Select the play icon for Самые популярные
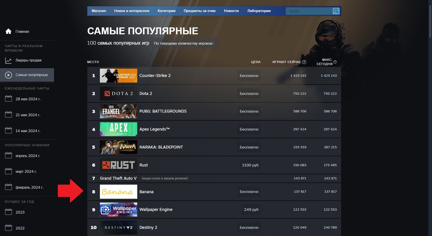Image resolution: width=432 pixels, height=236 pixels. 8,75
